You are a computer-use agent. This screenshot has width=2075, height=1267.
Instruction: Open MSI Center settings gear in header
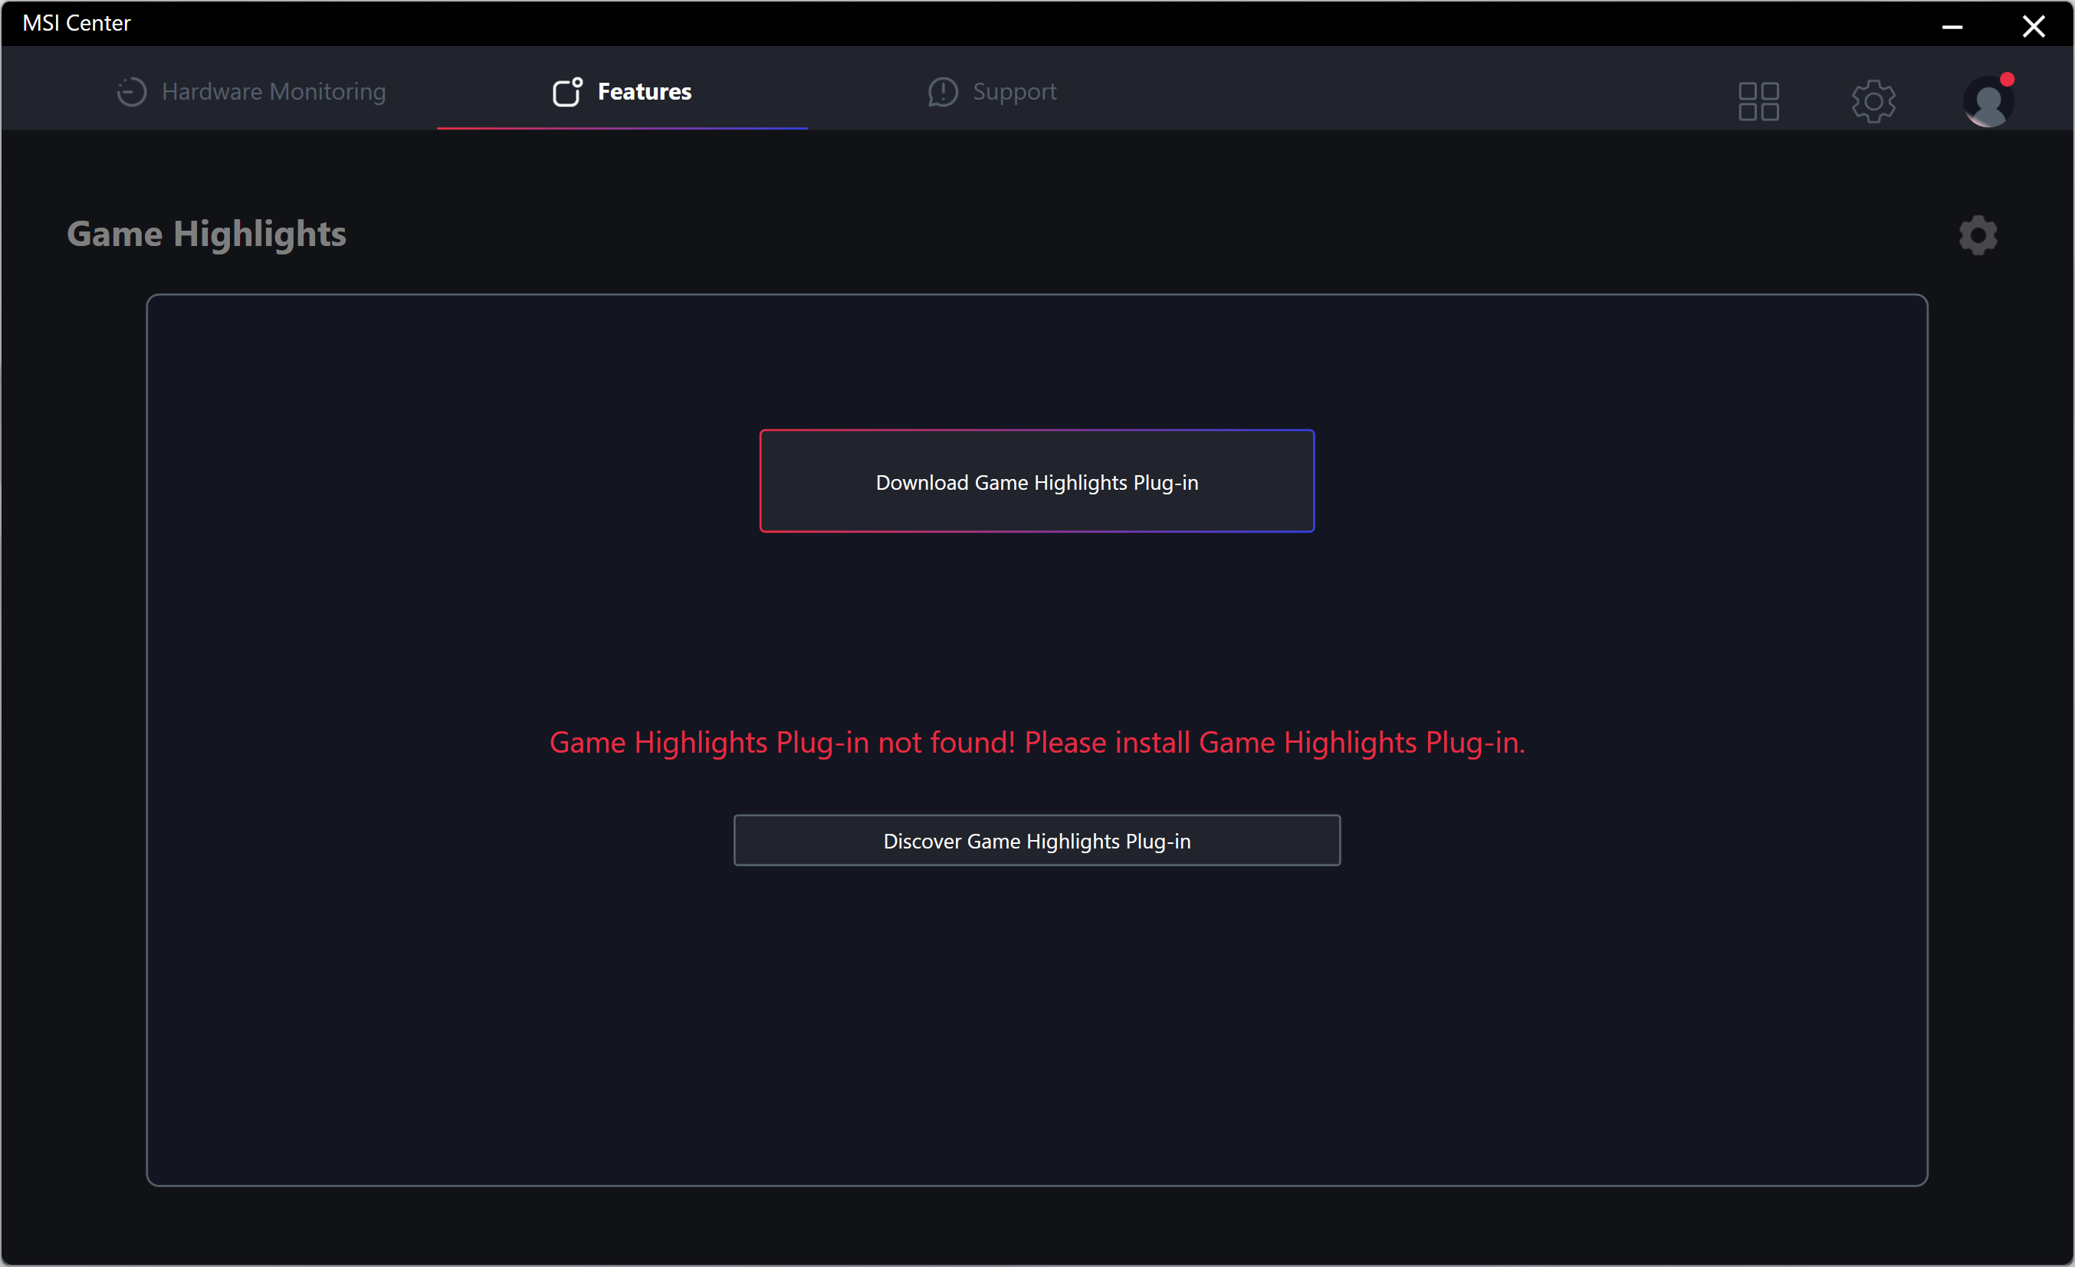coord(1873,102)
